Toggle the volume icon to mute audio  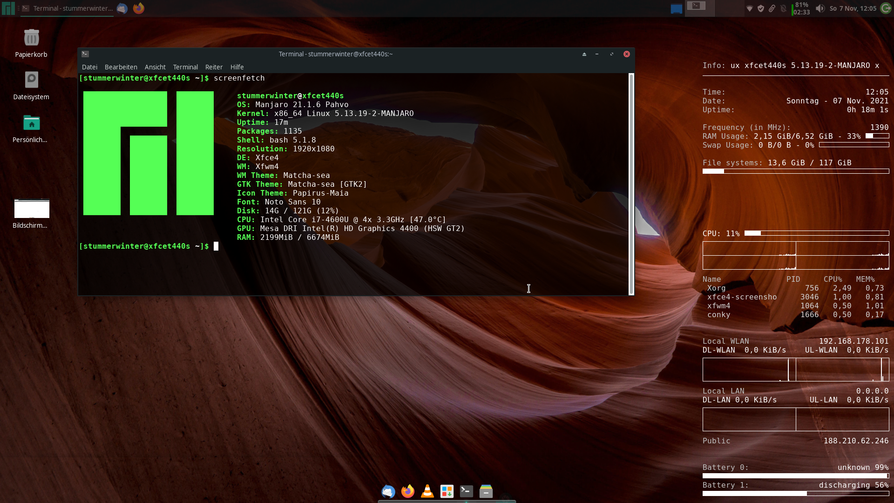click(820, 8)
